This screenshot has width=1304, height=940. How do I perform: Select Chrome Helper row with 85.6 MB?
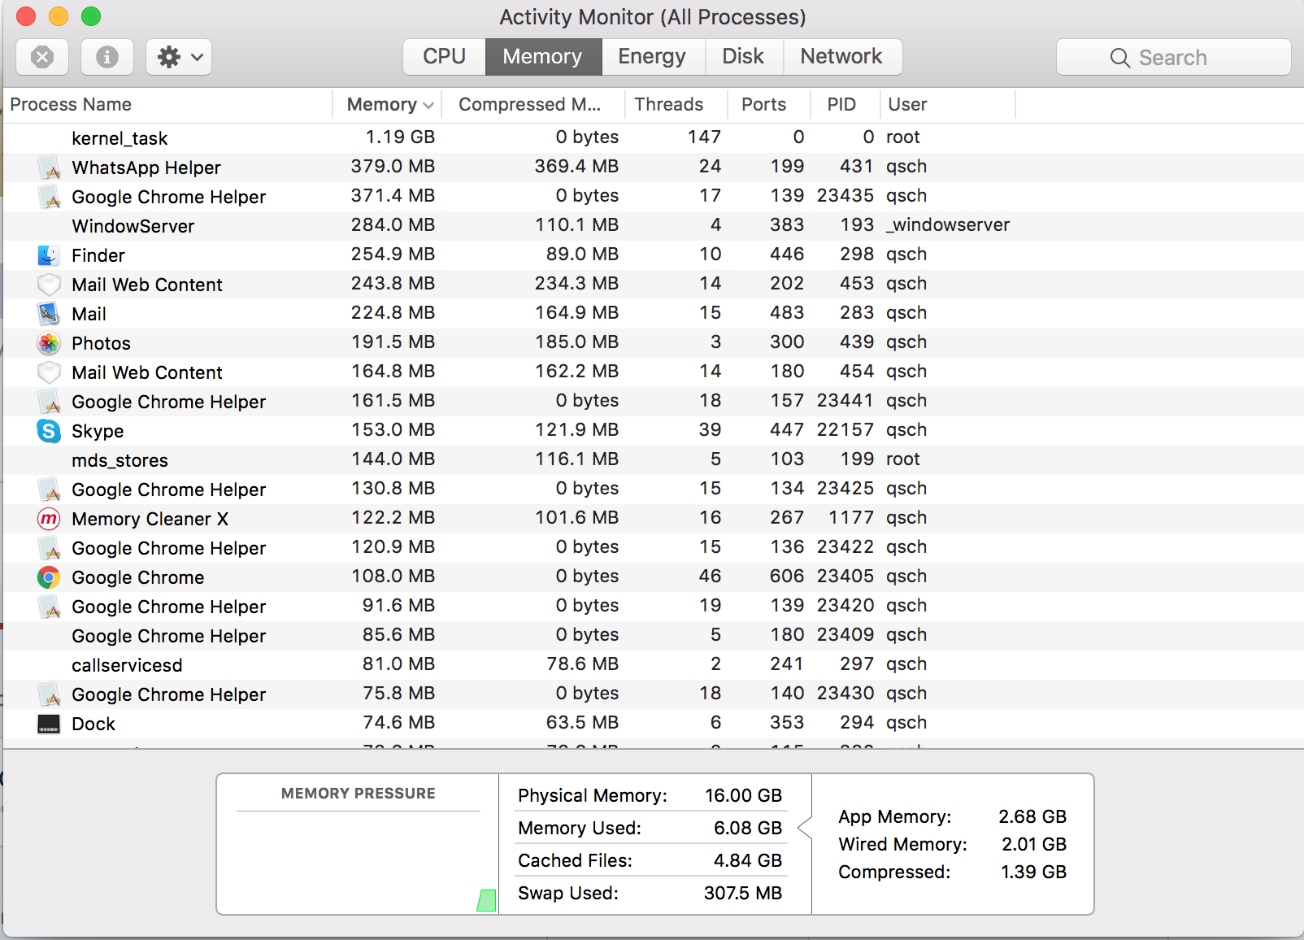654,635
